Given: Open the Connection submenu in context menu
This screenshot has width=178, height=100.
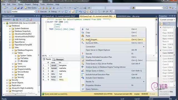Looking at the screenshot, I should pos(113,47).
